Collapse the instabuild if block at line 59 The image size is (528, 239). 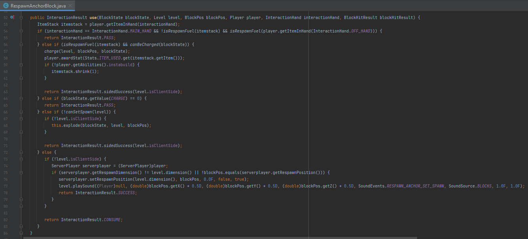click(x=21, y=65)
